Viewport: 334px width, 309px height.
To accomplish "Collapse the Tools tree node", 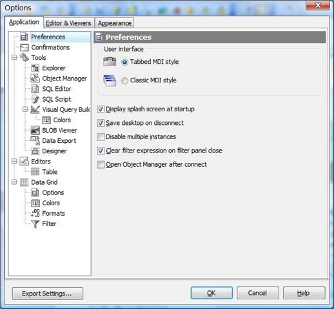I will 14,57.
